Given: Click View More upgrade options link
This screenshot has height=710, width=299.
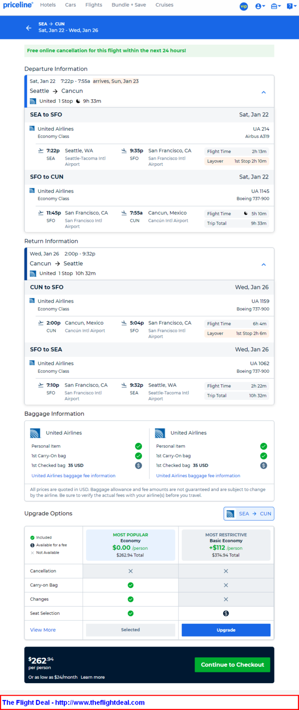Looking at the screenshot, I should [x=43, y=630].
